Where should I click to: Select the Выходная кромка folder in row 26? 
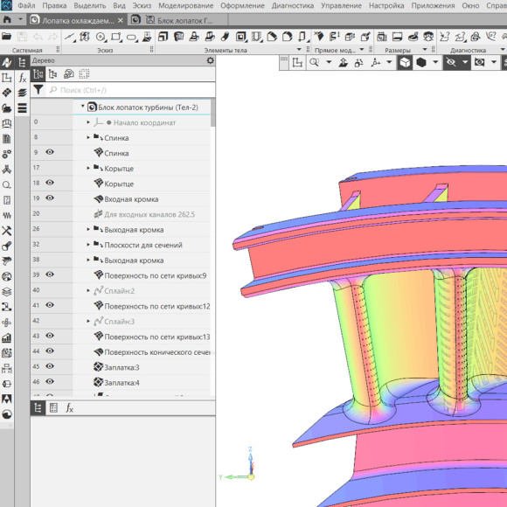click(x=134, y=230)
